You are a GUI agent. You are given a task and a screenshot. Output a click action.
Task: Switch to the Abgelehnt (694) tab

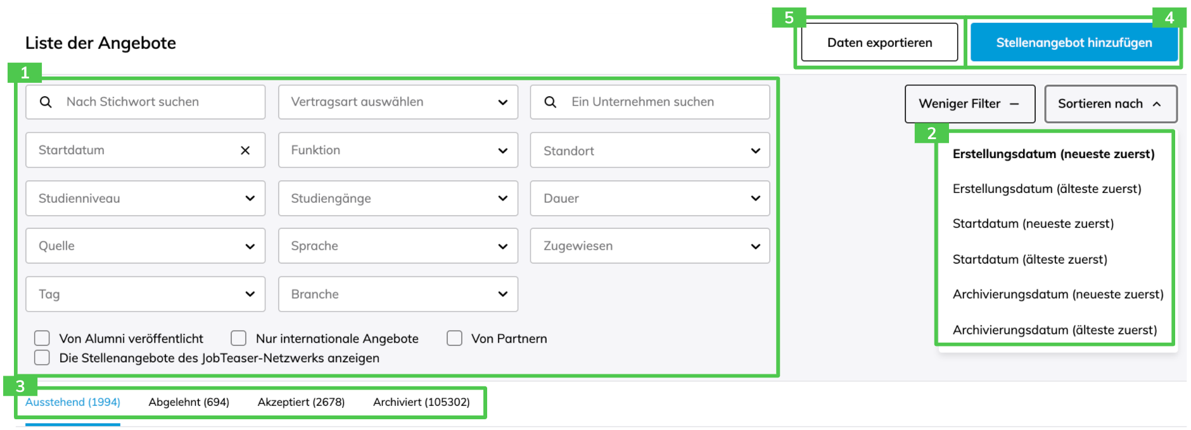(x=189, y=402)
